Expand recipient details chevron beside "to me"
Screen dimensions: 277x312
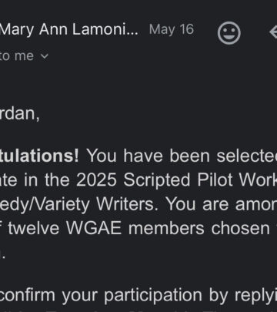point(45,56)
